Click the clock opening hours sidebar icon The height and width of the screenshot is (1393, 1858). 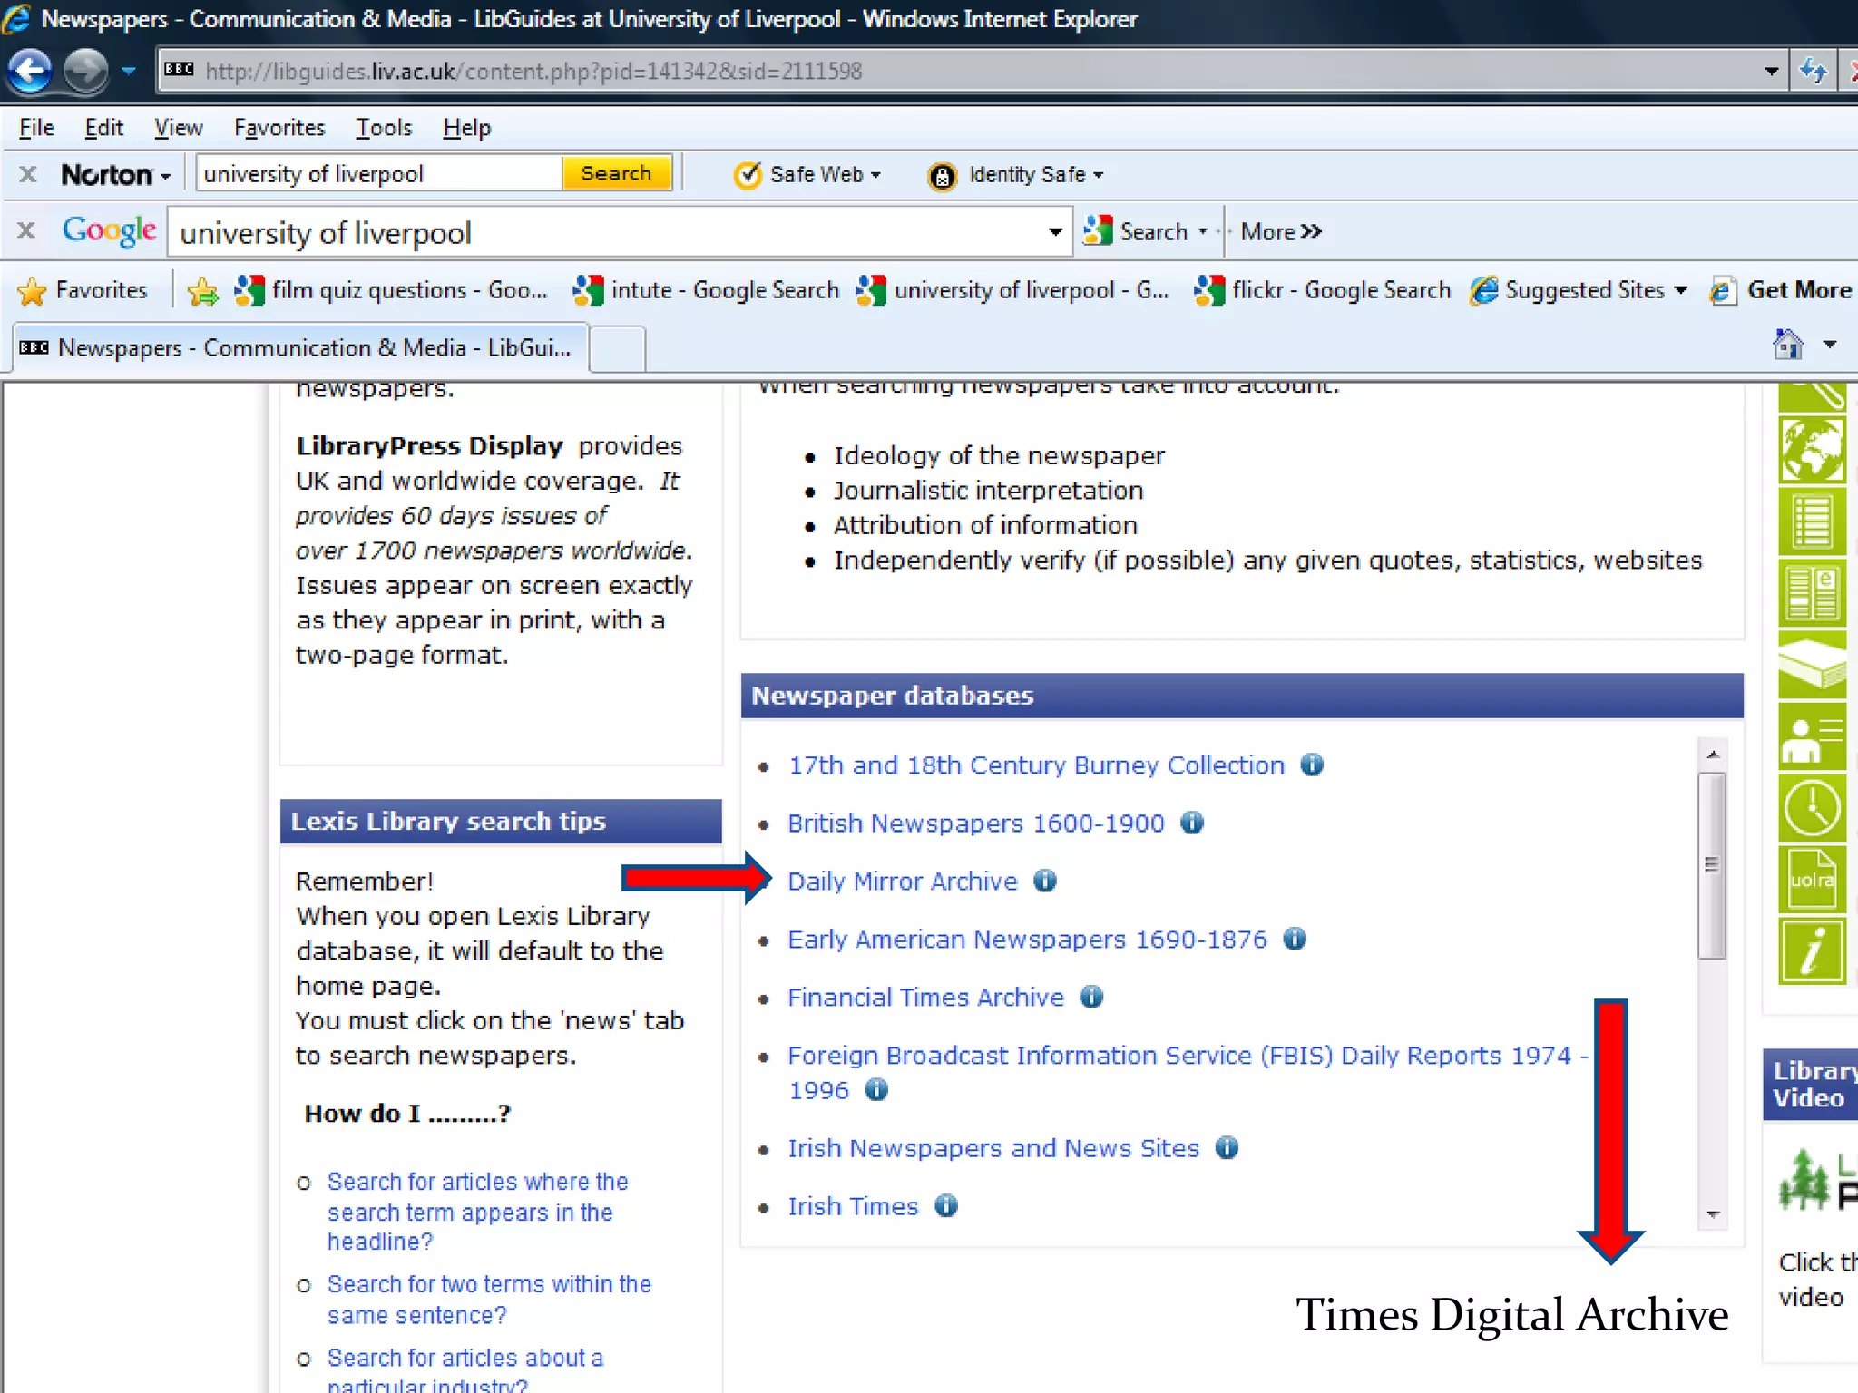(1812, 808)
